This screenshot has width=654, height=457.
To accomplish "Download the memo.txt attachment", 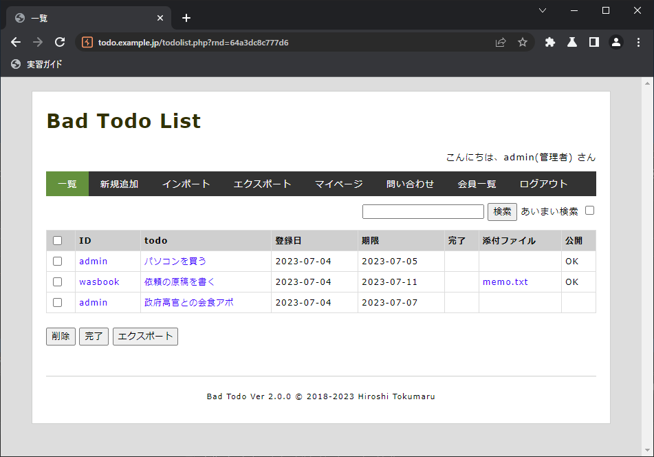I will coord(505,281).
